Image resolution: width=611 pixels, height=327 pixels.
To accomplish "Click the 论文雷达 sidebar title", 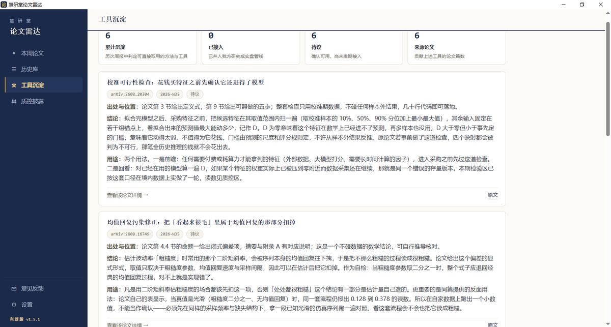I will tap(25, 31).
